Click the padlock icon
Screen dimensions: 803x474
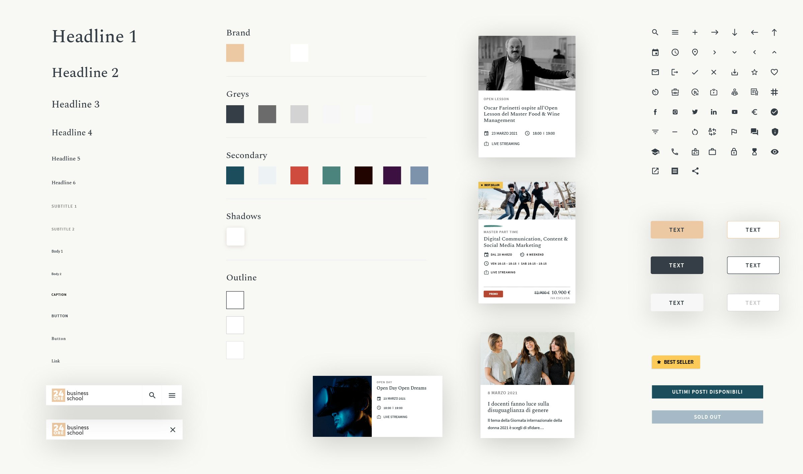pos(734,152)
